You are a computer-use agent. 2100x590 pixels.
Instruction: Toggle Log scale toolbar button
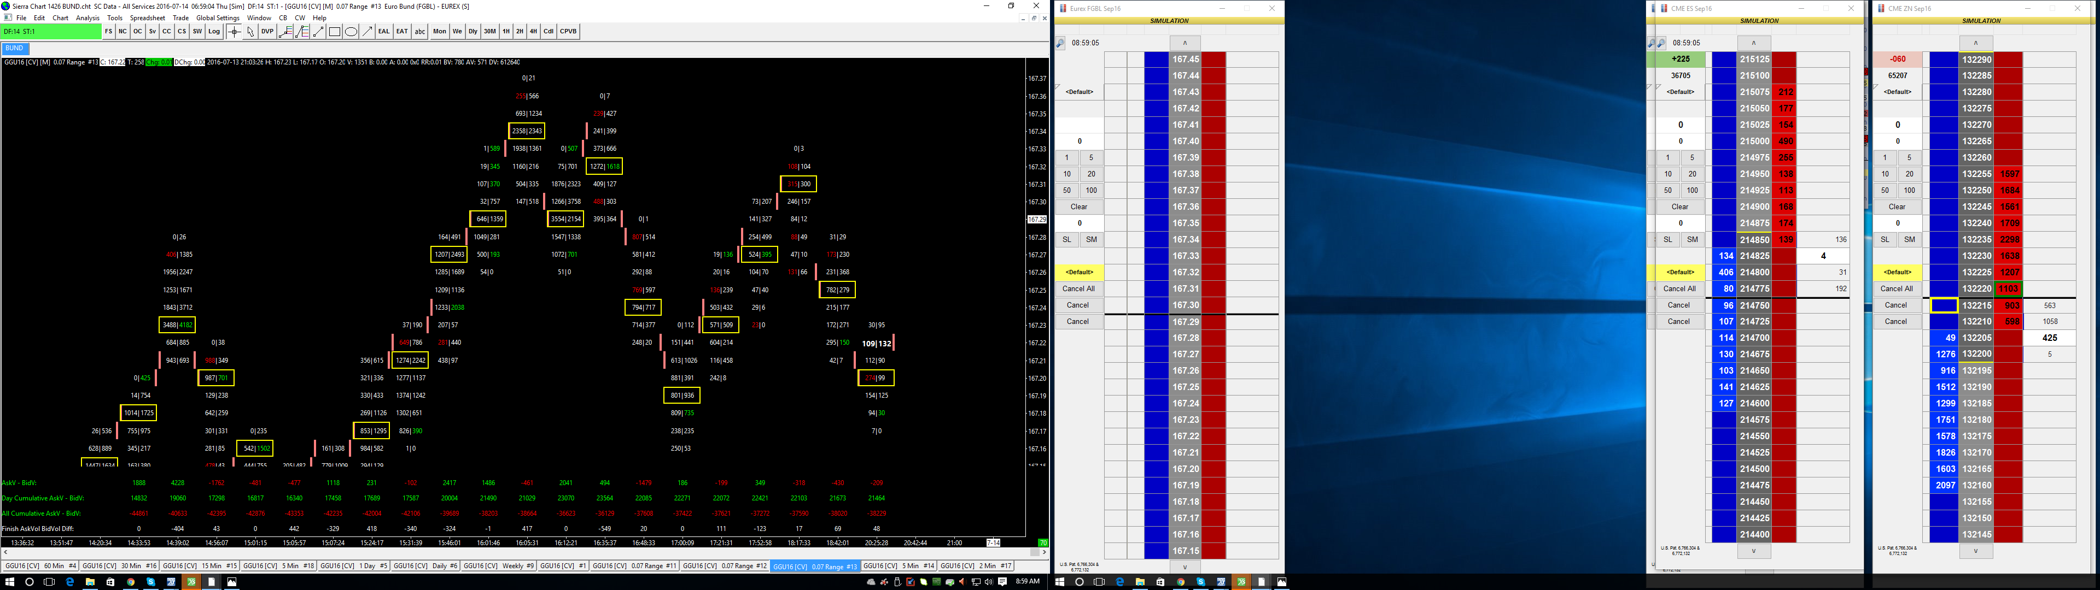point(214,32)
